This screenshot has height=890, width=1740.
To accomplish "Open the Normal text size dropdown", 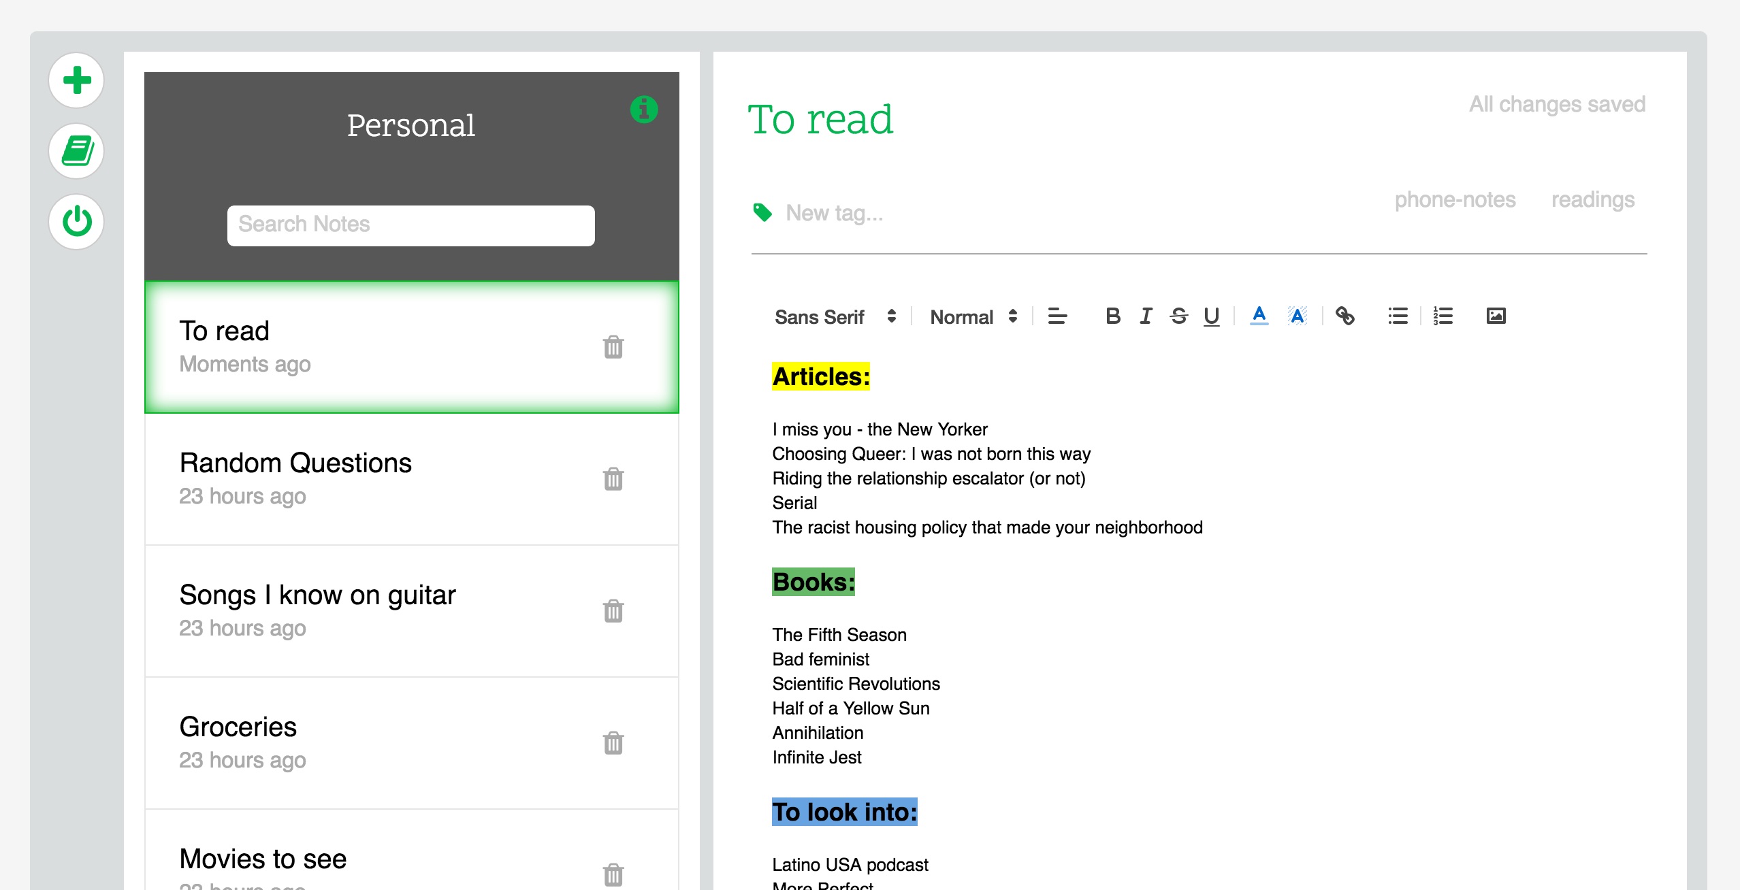I will pos(974,317).
